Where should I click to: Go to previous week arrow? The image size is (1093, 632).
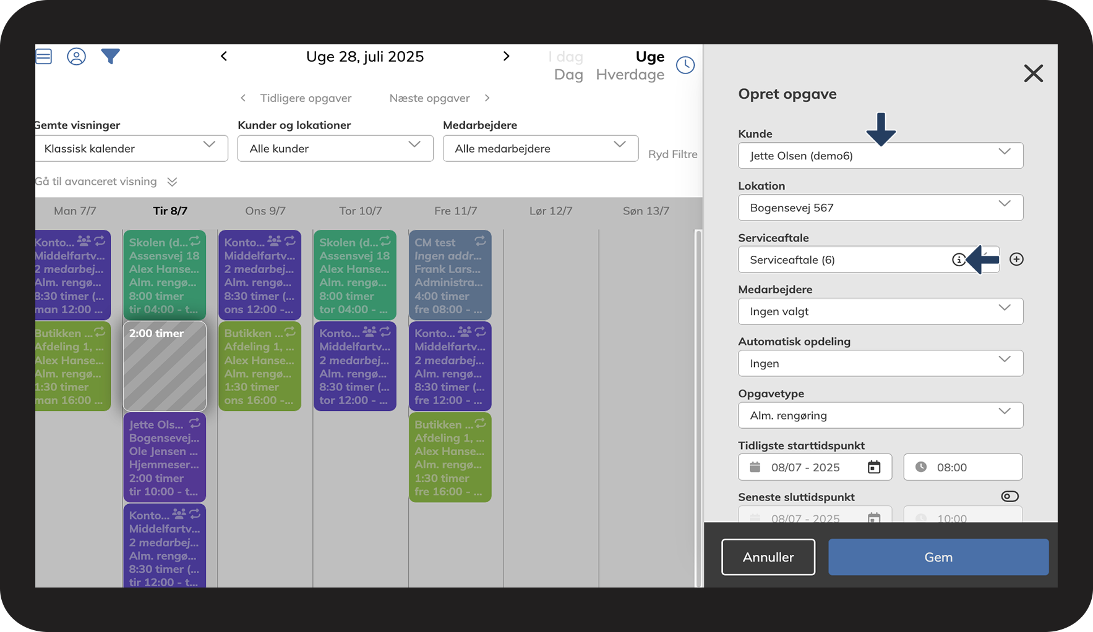click(224, 56)
